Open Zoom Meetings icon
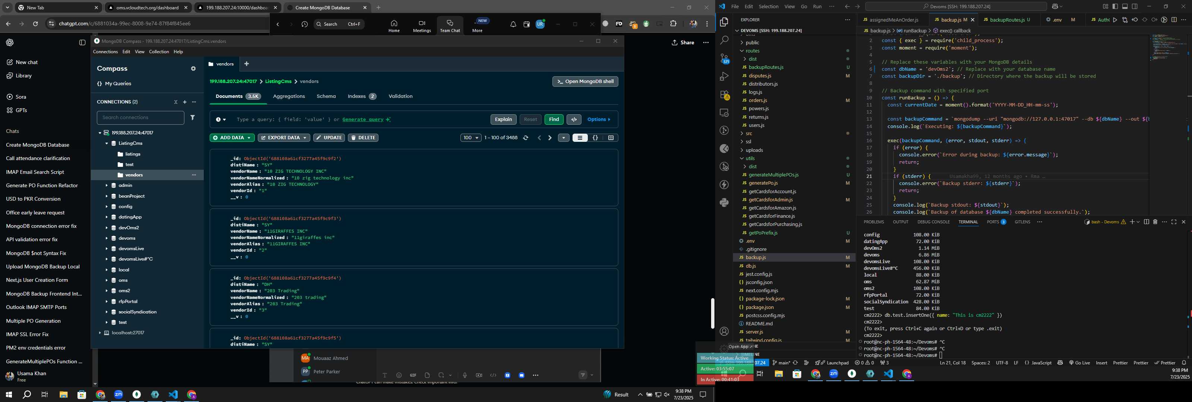Image resolution: width=1192 pixels, height=402 pixels. [x=422, y=25]
